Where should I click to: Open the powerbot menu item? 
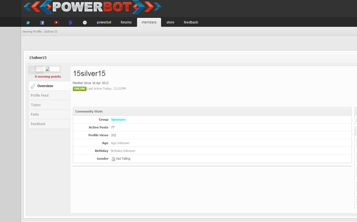[104, 22]
